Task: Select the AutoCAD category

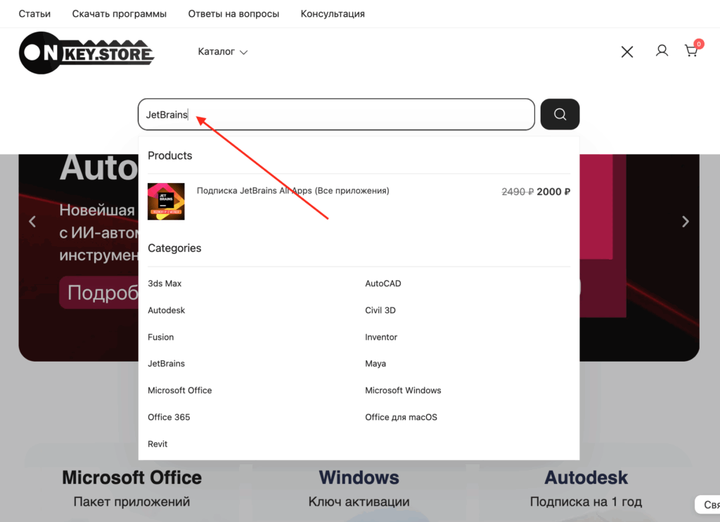Action: (383, 284)
